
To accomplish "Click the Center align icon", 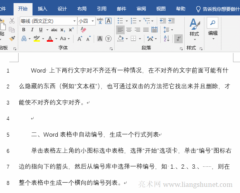I will pyautogui.click(x=129, y=29).
